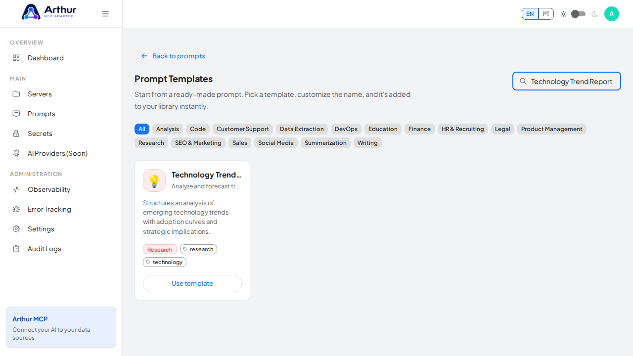The image size is (633, 356).
Task: Switch language to PT
Action: 546,14
